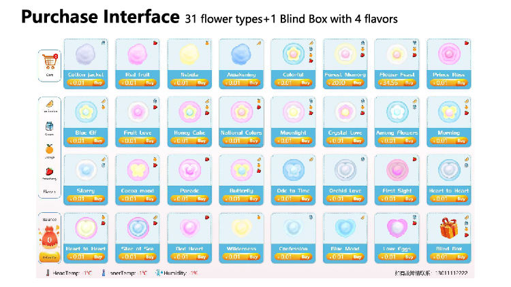Select the Awakening blue cotton candy image
511x287 pixels.
tap(241, 53)
